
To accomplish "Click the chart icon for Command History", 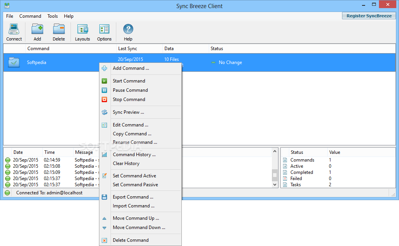I will point(104,155).
